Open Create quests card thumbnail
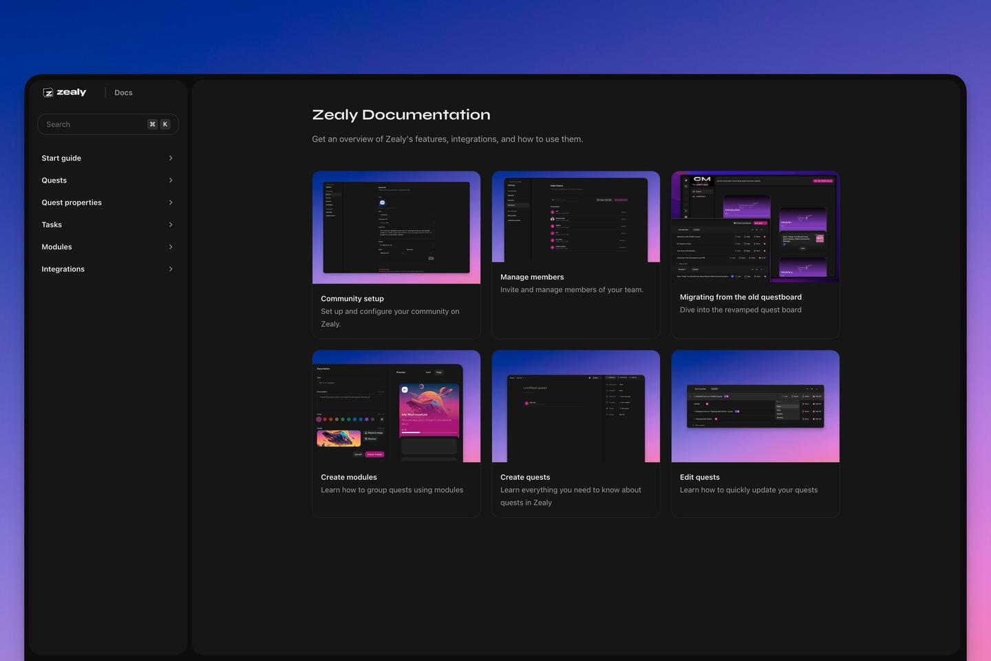 pyautogui.click(x=576, y=406)
